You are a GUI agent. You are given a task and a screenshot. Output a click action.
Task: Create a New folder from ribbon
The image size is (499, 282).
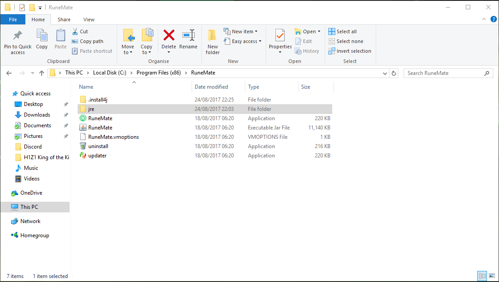tap(212, 42)
